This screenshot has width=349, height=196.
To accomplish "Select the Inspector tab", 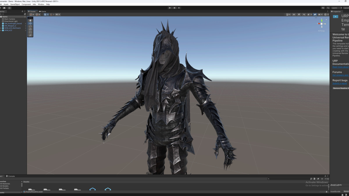I will (x=336, y=11).
